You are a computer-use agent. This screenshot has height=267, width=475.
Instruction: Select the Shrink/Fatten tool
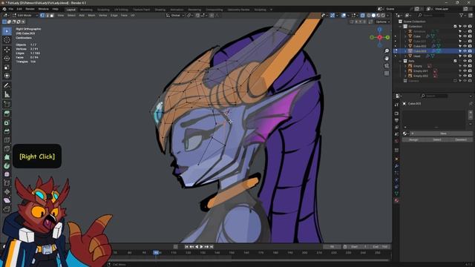tap(7, 191)
